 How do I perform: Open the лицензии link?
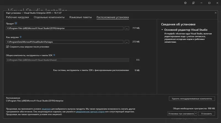[x=46, y=109]
